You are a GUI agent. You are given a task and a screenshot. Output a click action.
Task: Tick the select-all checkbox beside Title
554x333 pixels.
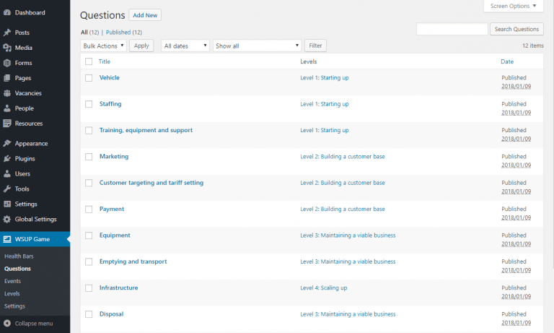click(x=89, y=61)
